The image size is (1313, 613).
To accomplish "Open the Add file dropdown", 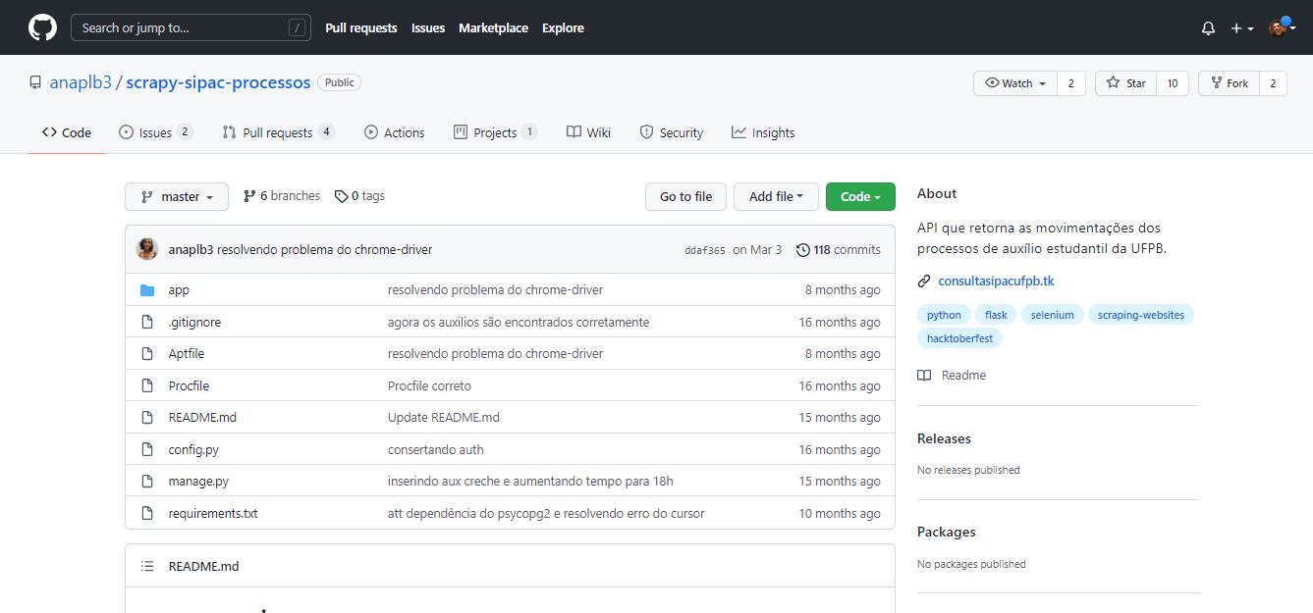I will pyautogui.click(x=777, y=196).
